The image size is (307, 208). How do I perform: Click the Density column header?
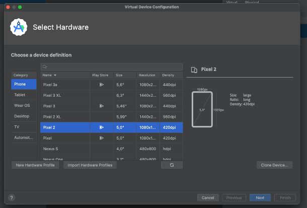[171, 75]
